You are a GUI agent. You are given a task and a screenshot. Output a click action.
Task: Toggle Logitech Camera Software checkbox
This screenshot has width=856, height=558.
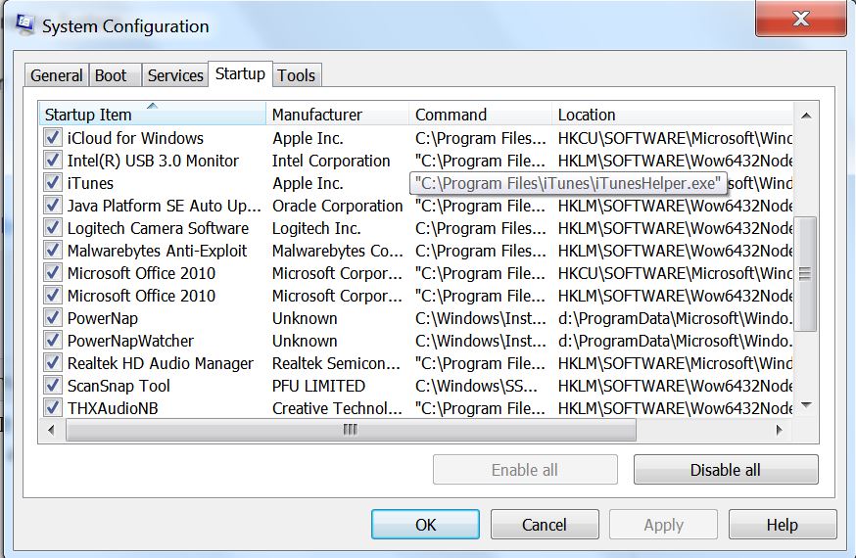[53, 227]
